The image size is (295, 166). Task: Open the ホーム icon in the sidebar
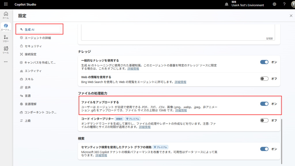click(x=6, y=14)
